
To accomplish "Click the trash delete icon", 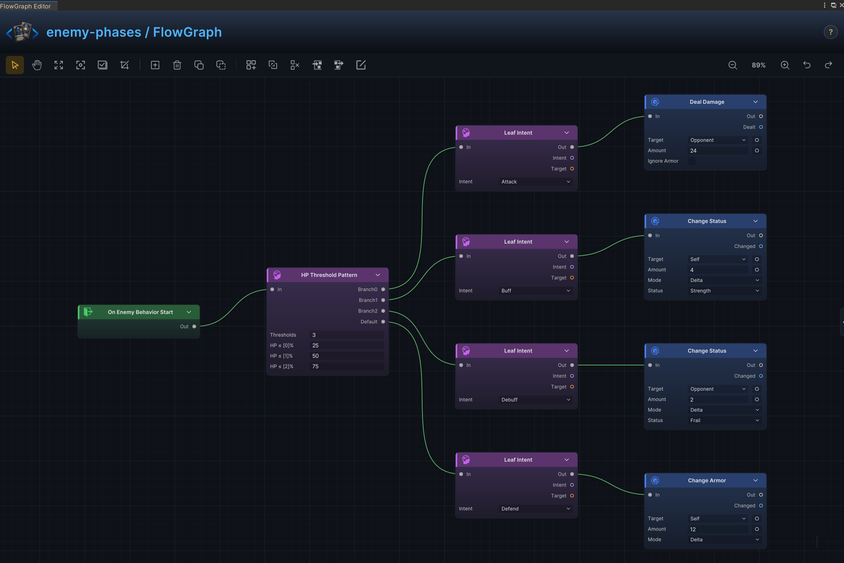I will [x=177, y=65].
